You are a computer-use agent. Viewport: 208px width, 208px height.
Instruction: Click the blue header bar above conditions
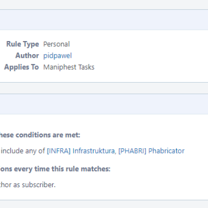pos(104,104)
